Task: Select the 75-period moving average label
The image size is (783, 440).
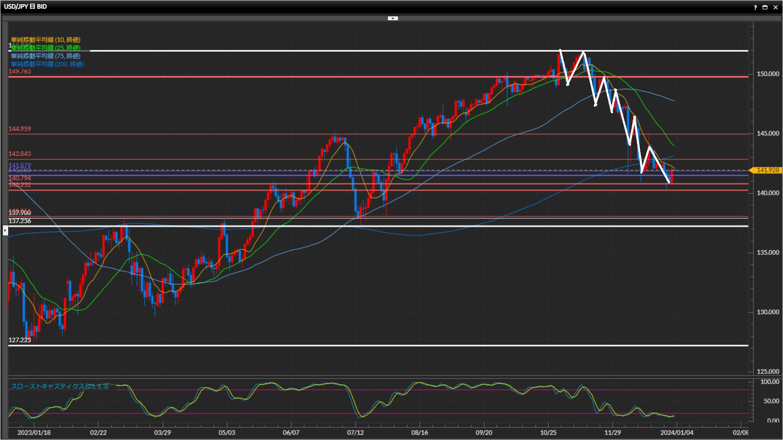Action: tap(46, 56)
